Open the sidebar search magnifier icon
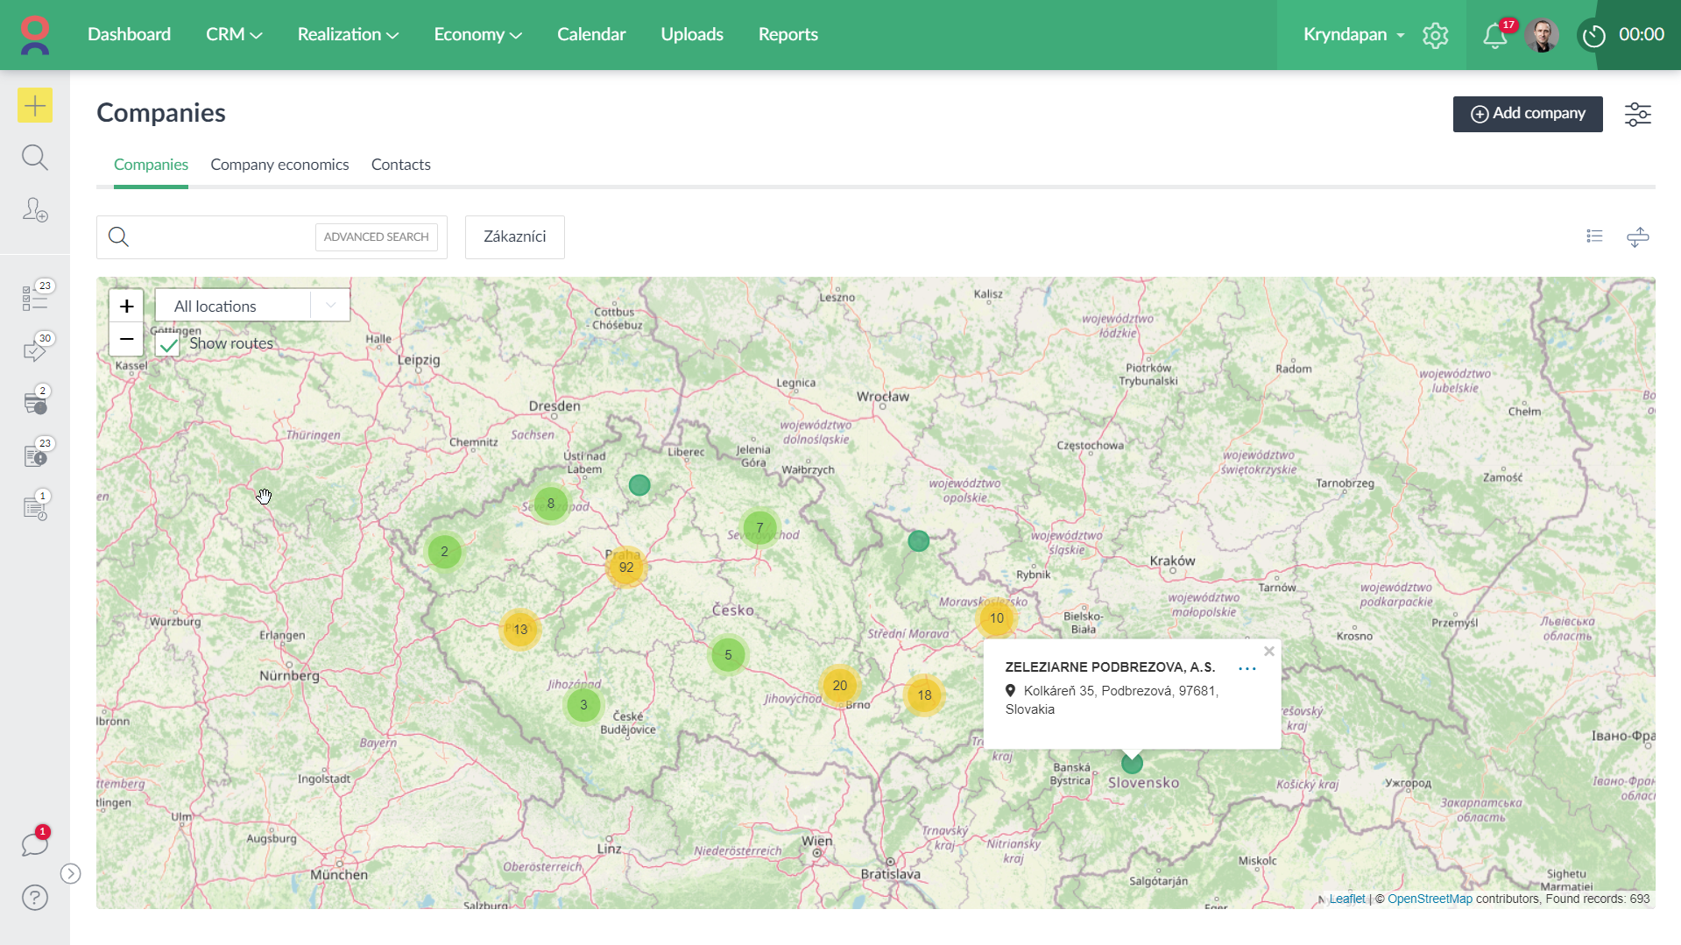1681x945 pixels. point(35,158)
